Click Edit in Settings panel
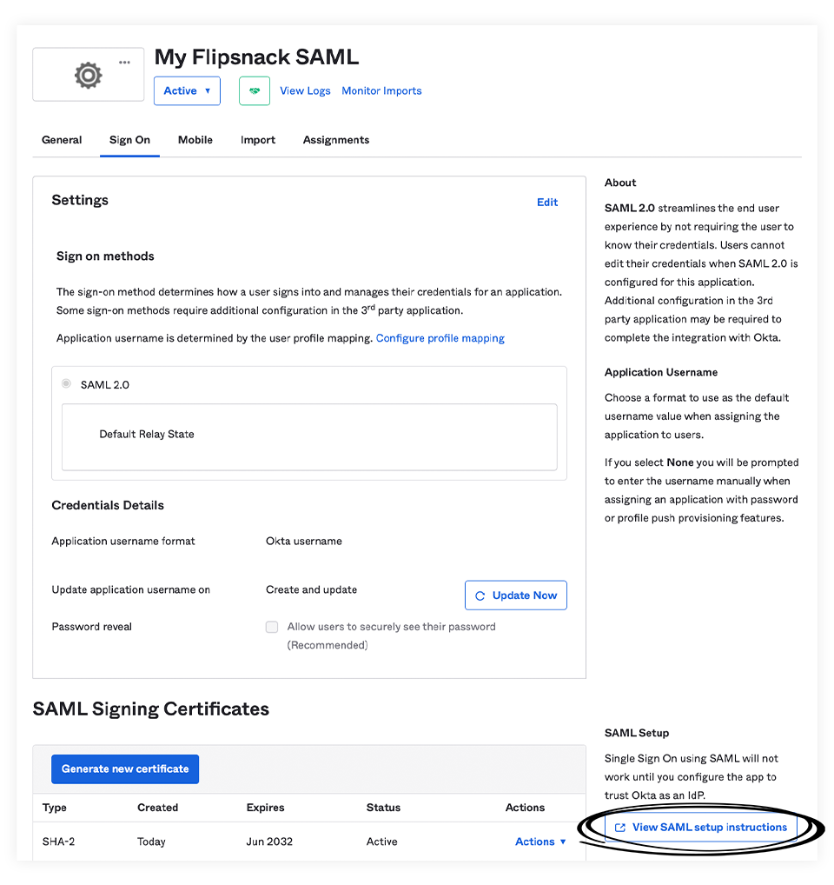This screenshot has height=885, width=834. tap(547, 202)
